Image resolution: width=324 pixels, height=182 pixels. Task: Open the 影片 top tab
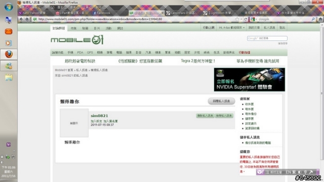[97, 28]
